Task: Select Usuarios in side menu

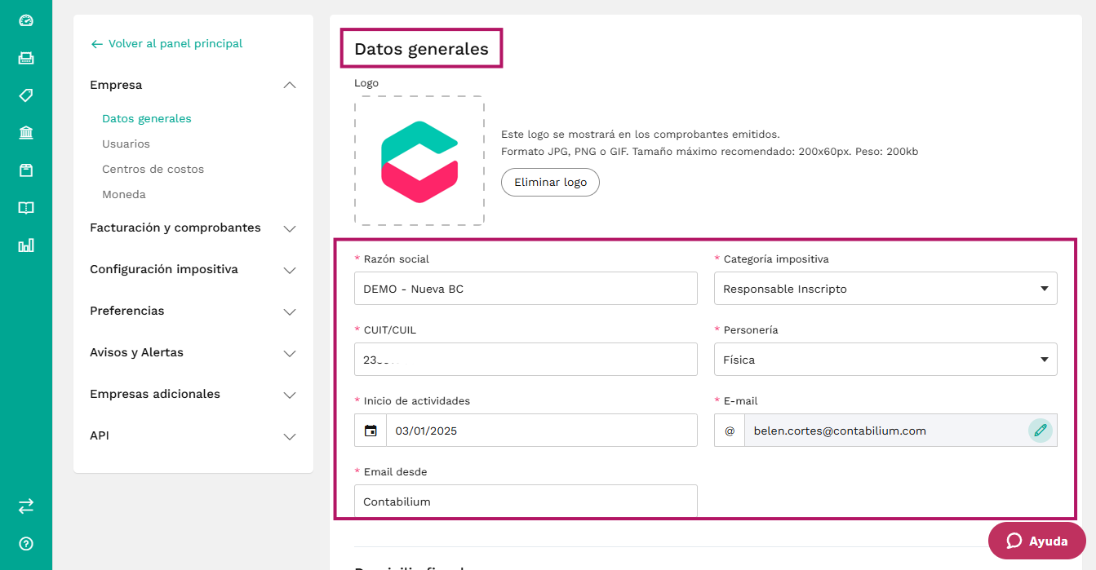Action: pos(126,144)
